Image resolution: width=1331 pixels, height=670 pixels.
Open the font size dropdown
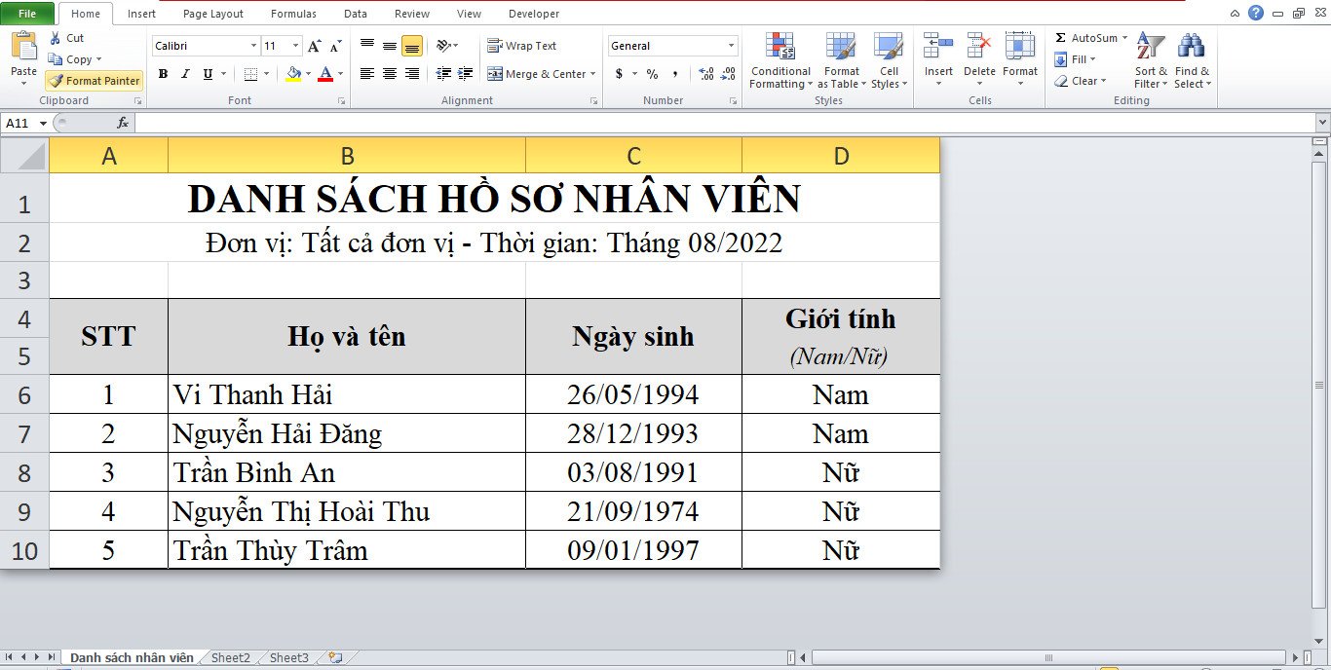[x=297, y=45]
